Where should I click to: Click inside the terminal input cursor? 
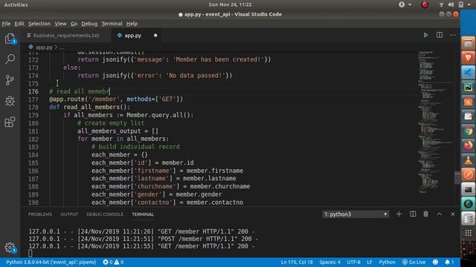30,253
